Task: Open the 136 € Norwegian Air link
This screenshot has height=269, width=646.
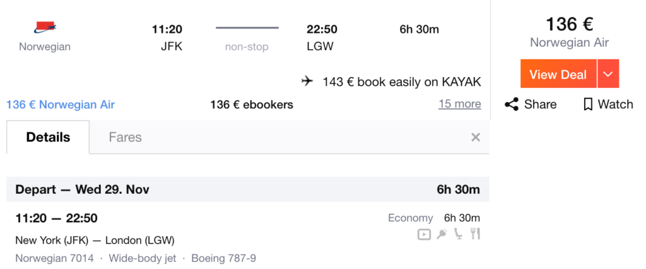Action: coord(61,105)
